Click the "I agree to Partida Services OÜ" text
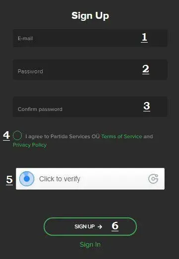The image size is (179, 259). 62,137
